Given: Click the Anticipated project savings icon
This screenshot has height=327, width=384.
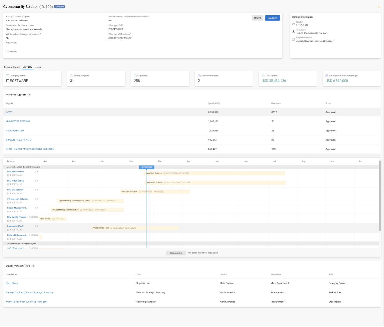Looking at the screenshot, I should 327,76.
